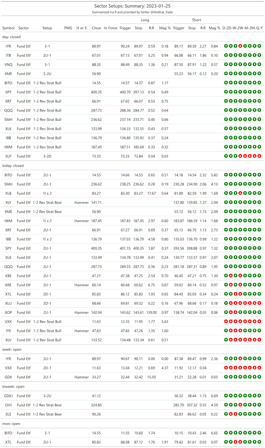The image size is (265, 448).
Task: Click the GDXJ short magnitude 6.69
Action: [x=214, y=396]
